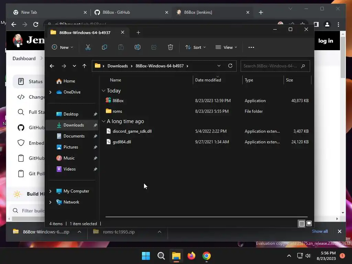Reload the Chrome page
The width and height of the screenshot is (352, 264).
pos(36,24)
